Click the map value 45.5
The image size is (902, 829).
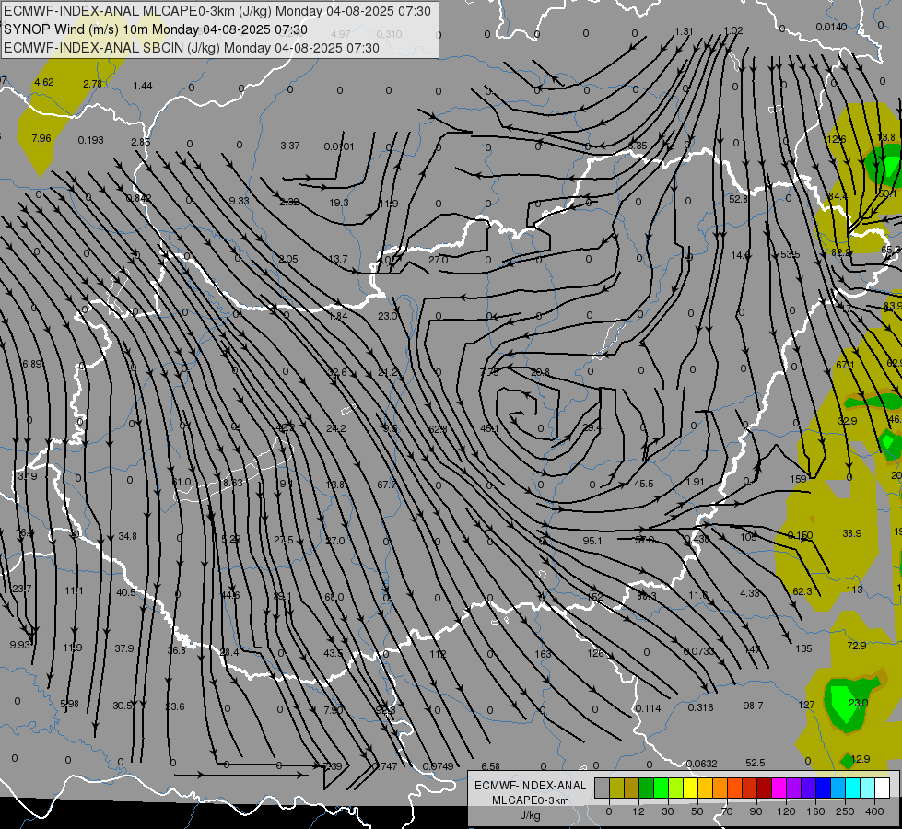click(x=644, y=484)
